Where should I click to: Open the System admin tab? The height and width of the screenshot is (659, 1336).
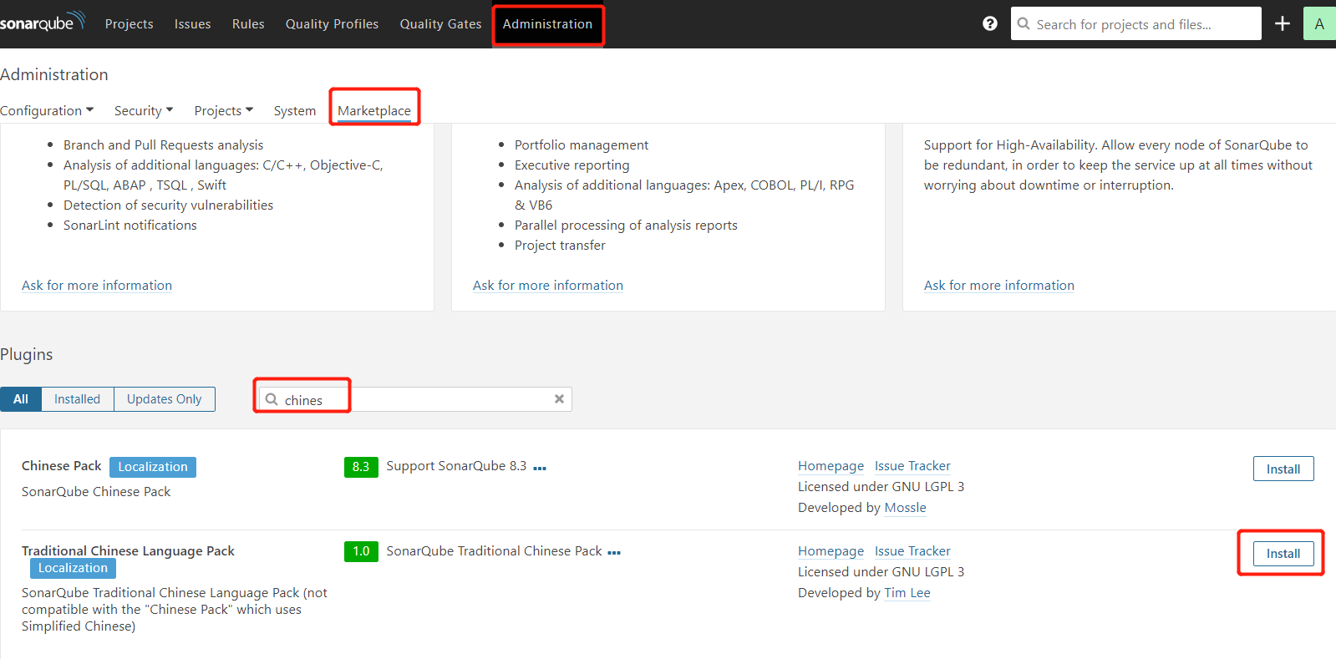click(x=295, y=110)
